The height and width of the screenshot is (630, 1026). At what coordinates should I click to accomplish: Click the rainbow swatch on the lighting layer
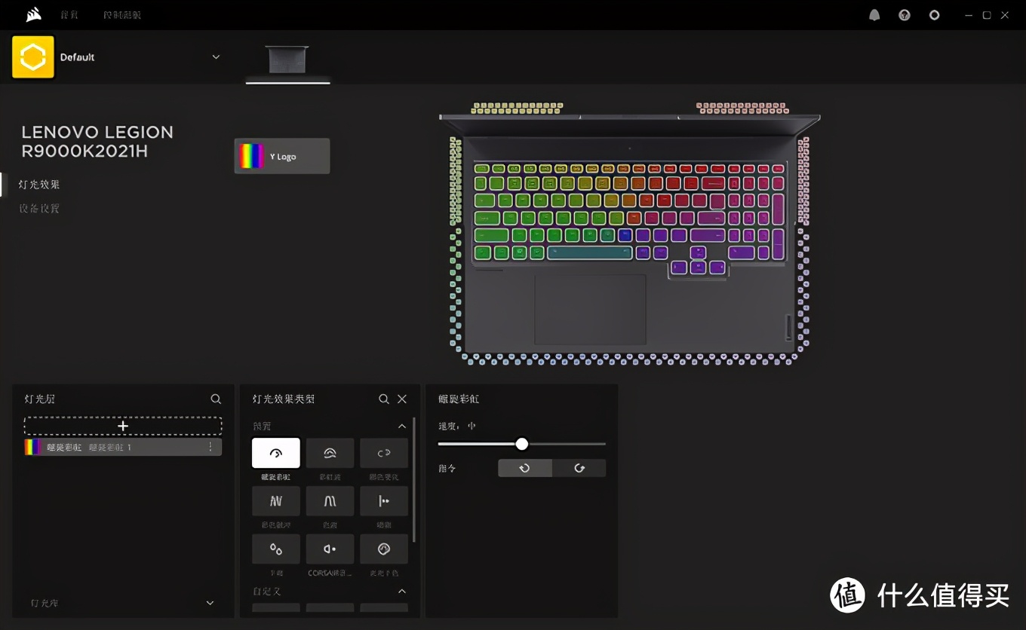pos(33,447)
